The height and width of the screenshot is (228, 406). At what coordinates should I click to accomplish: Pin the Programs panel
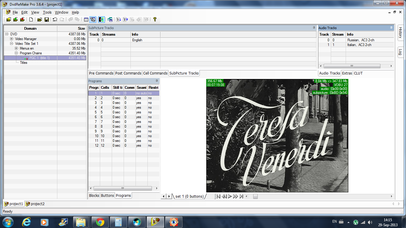[x=157, y=81]
